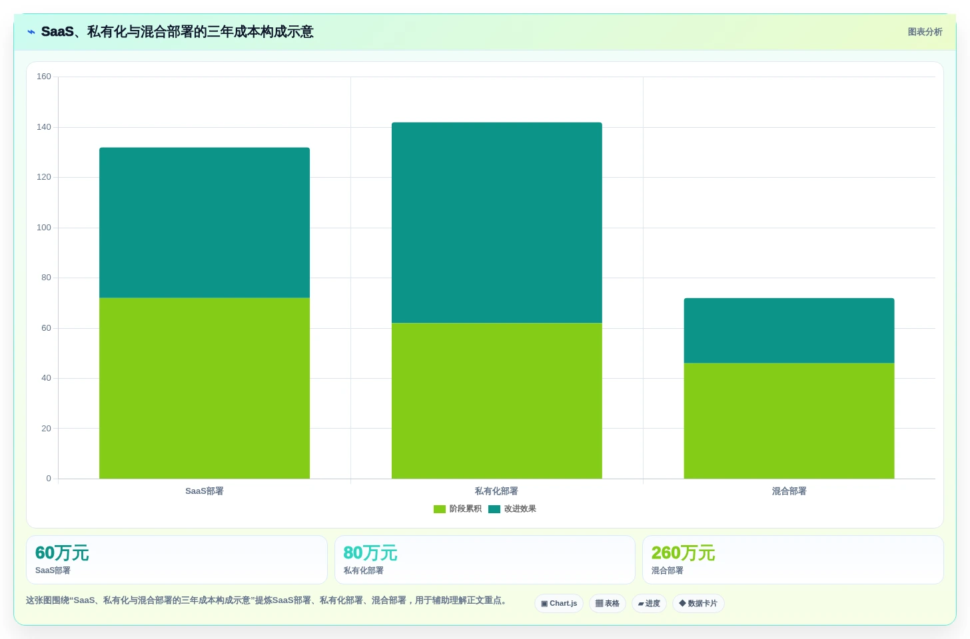Click the 进度 tag chip
The height and width of the screenshot is (639, 970).
(x=649, y=604)
